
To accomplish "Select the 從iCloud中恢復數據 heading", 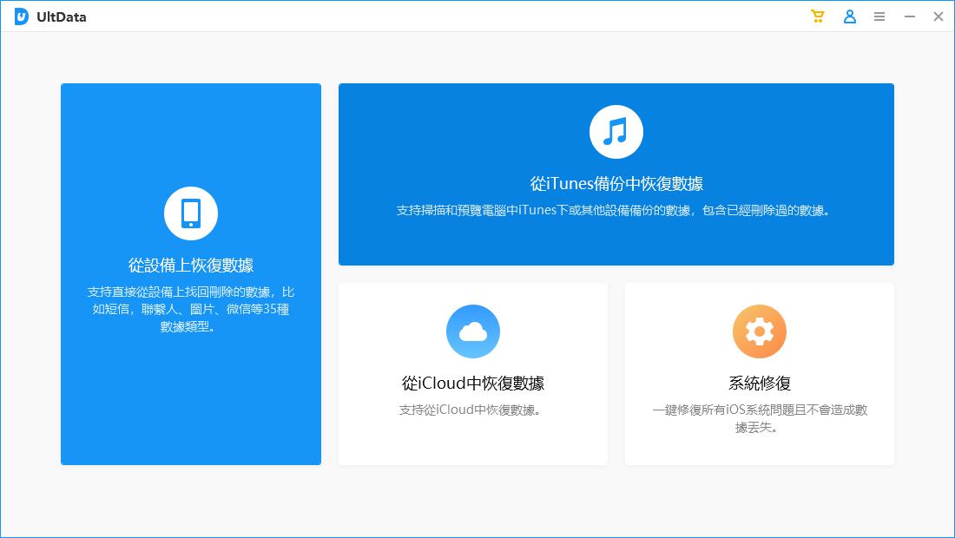I will click(472, 383).
